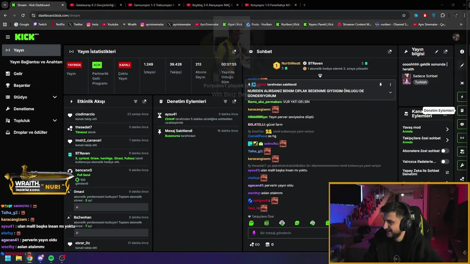Viewport: 470px width, 264px height.
Task: Unpin the pinned chat message
Action: (380, 84)
